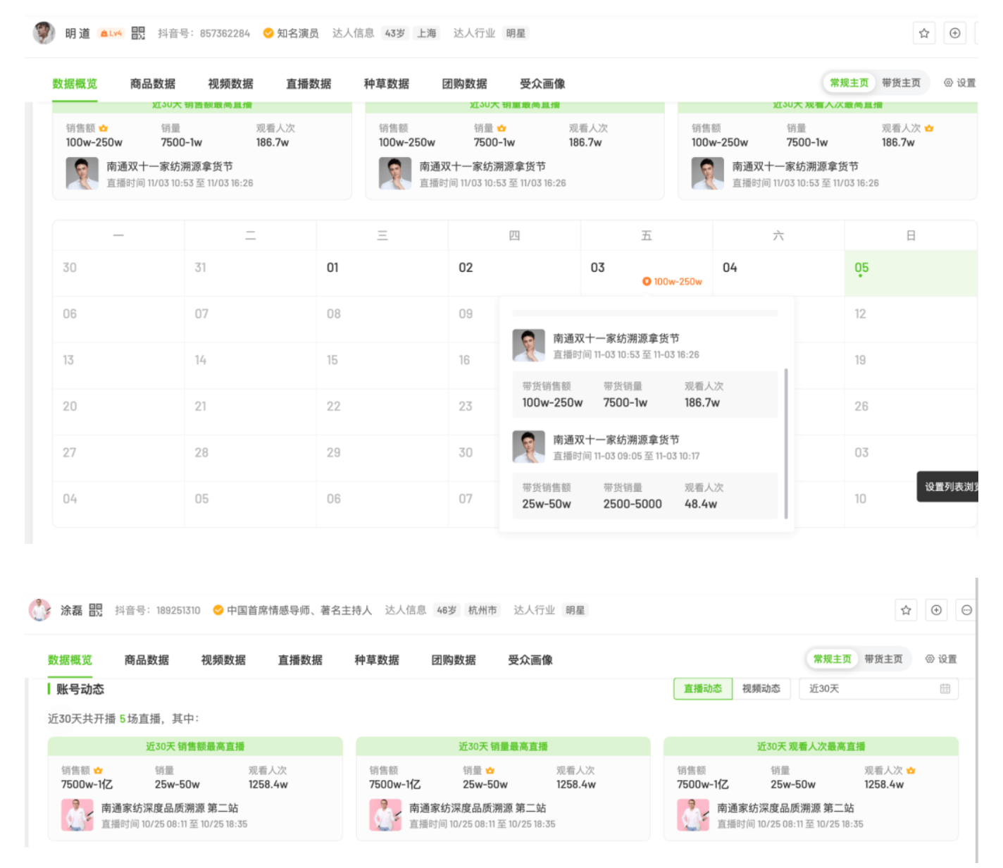This screenshot has height=868, width=1003.
Task: Open the 近30天 date range picker
Action: (x=870, y=688)
